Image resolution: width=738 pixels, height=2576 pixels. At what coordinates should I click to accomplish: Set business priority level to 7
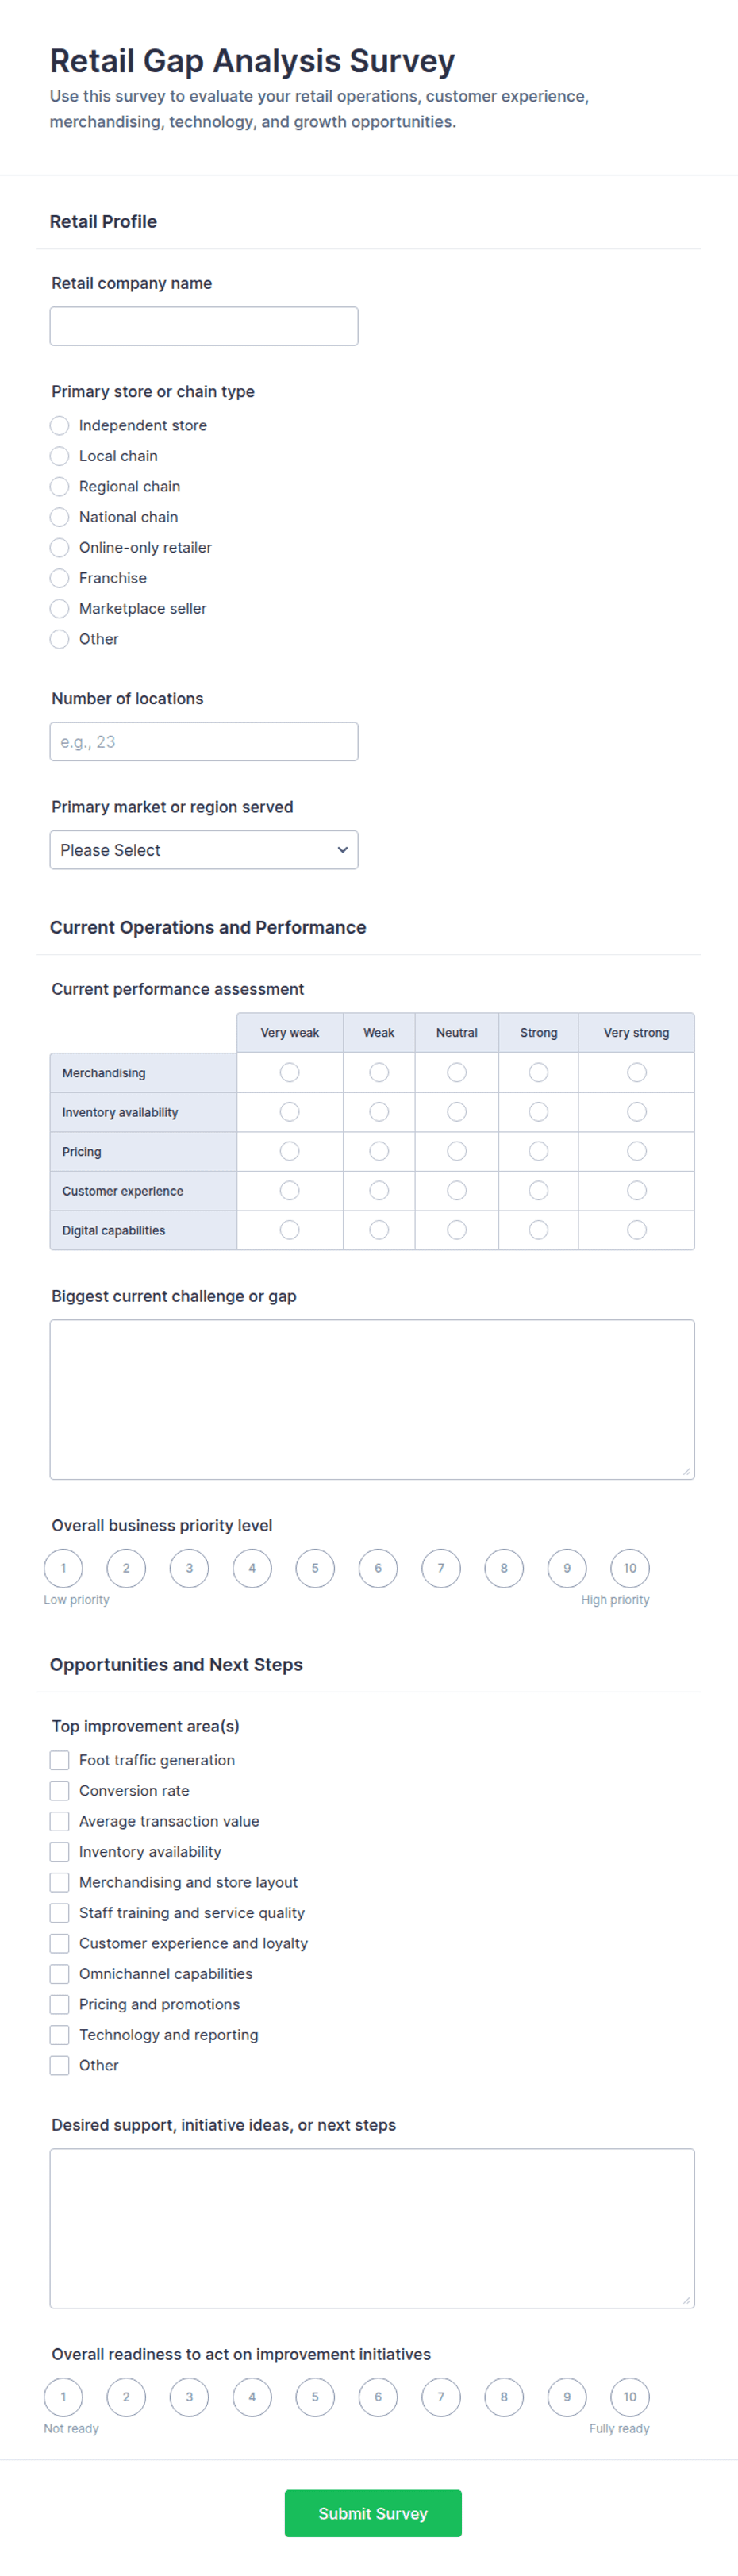pyautogui.click(x=441, y=1568)
